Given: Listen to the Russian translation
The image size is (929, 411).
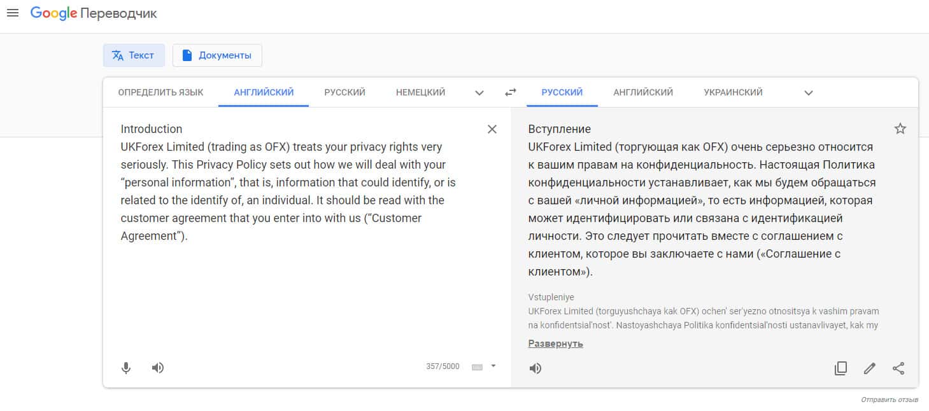Looking at the screenshot, I should 535,368.
